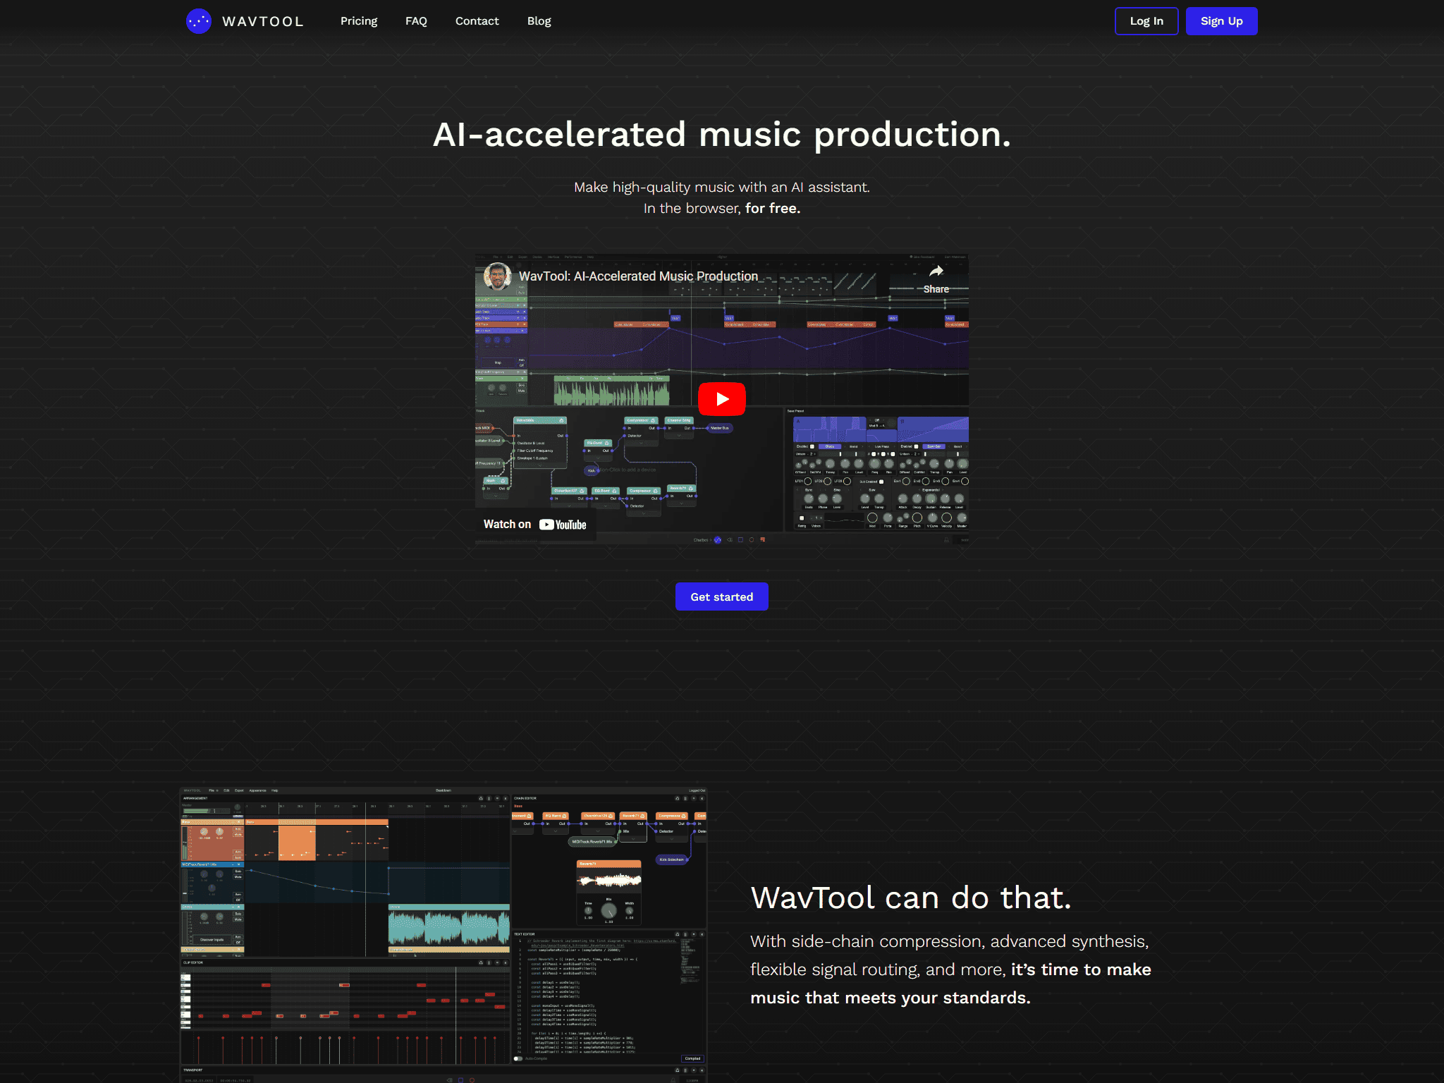Image resolution: width=1444 pixels, height=1083 pixels.
Task: Click the Get started button
Action: [722, 596]
